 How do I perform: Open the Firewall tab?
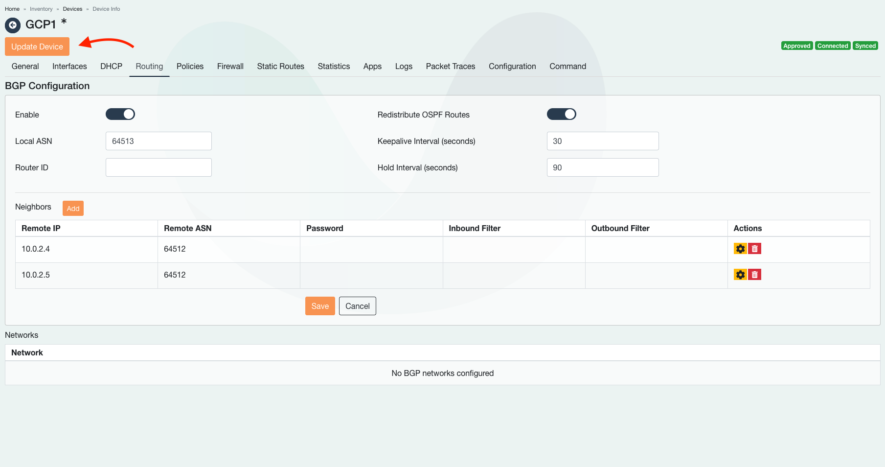click(230, 66)
